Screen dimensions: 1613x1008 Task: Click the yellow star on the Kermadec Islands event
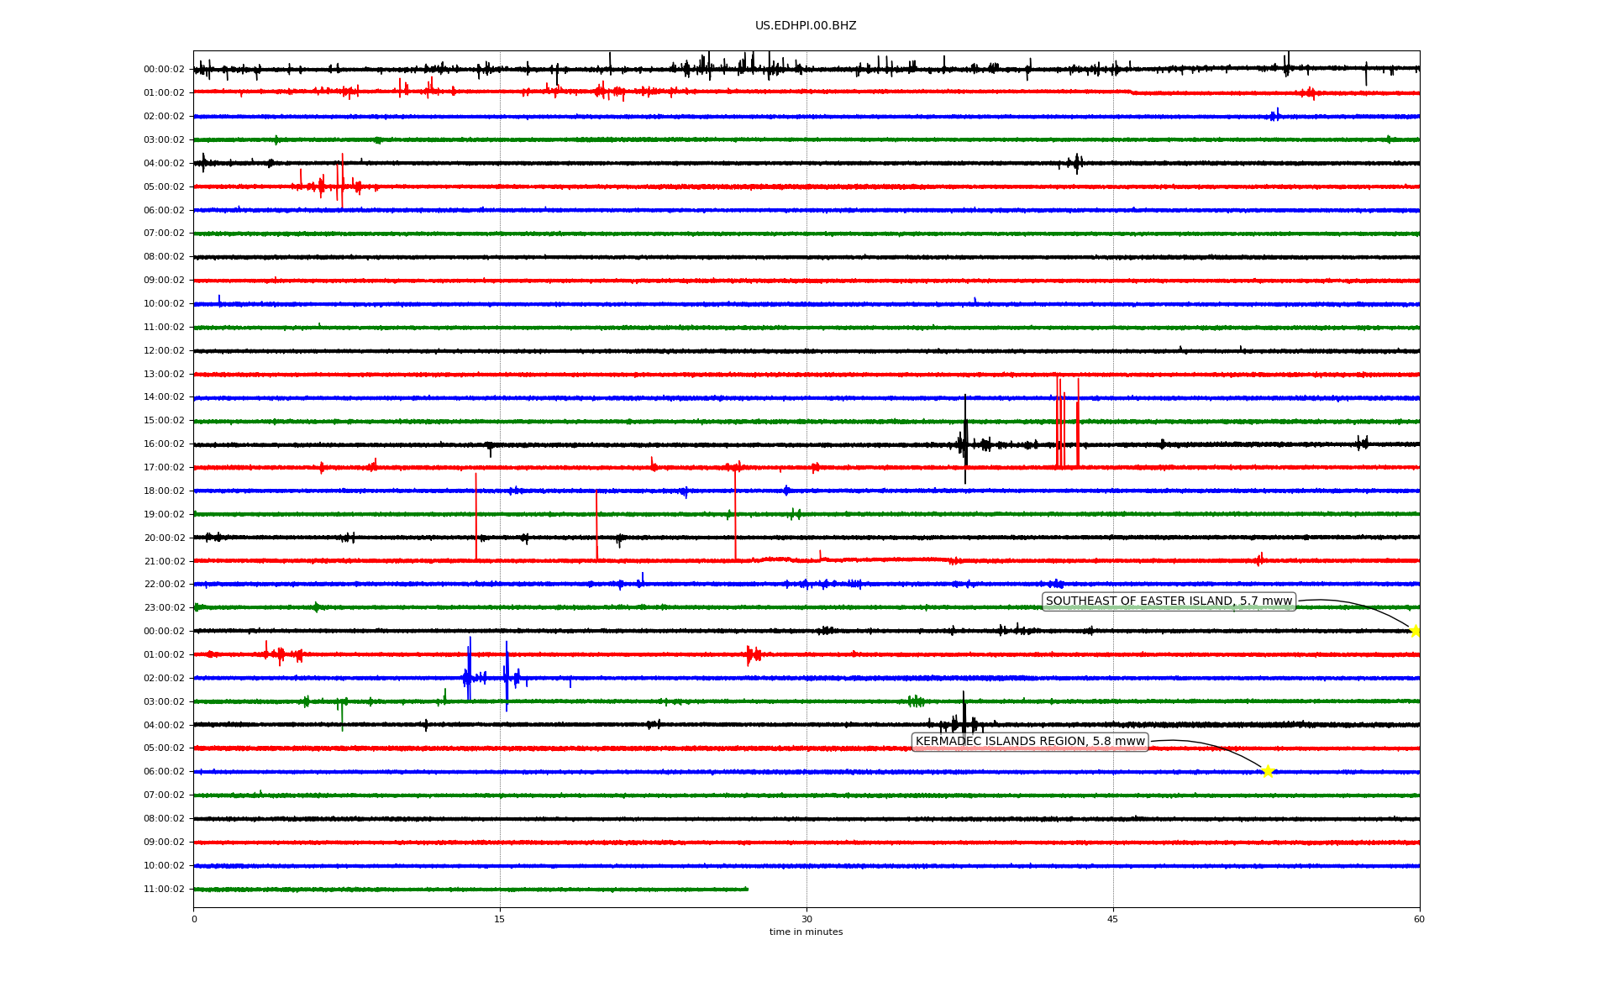(x=1268, y=771)
